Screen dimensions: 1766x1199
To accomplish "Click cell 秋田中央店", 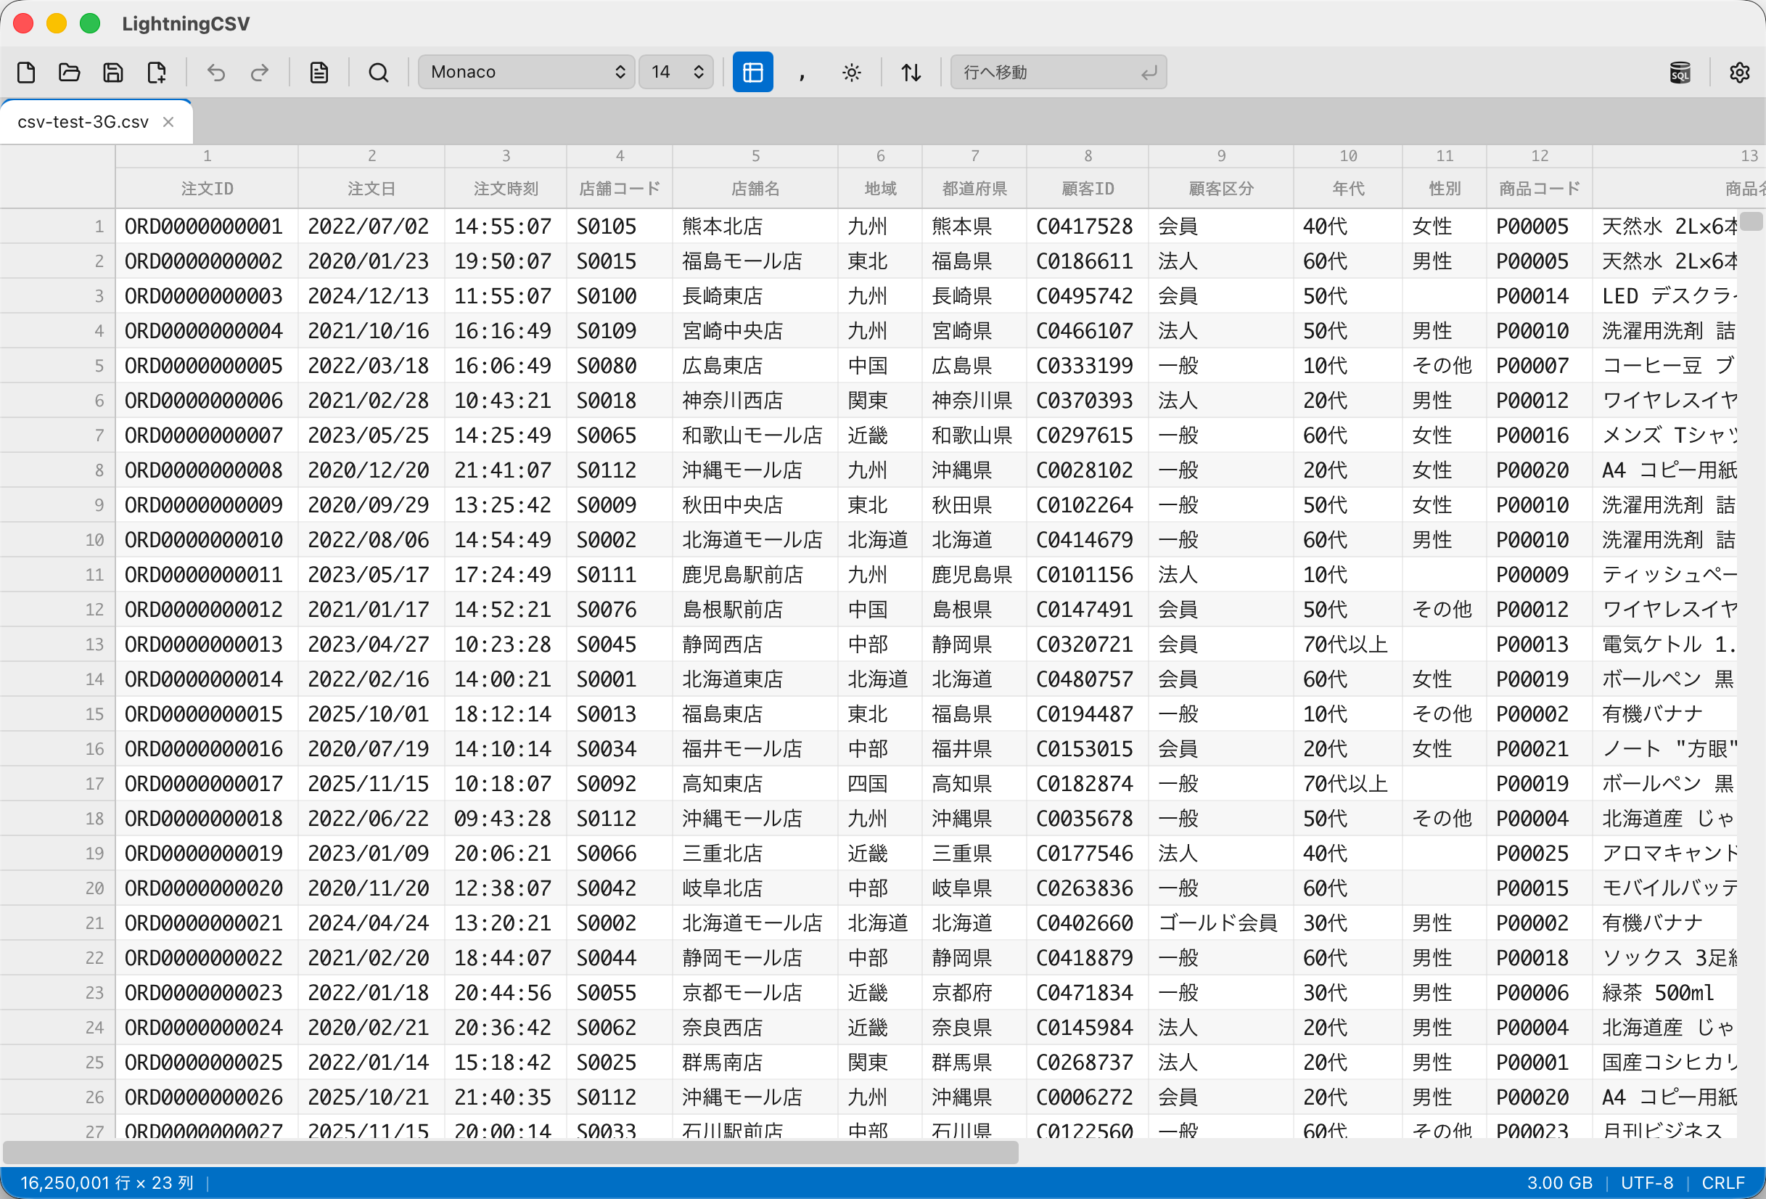I will pyautogui.click(x=755, y=505).
